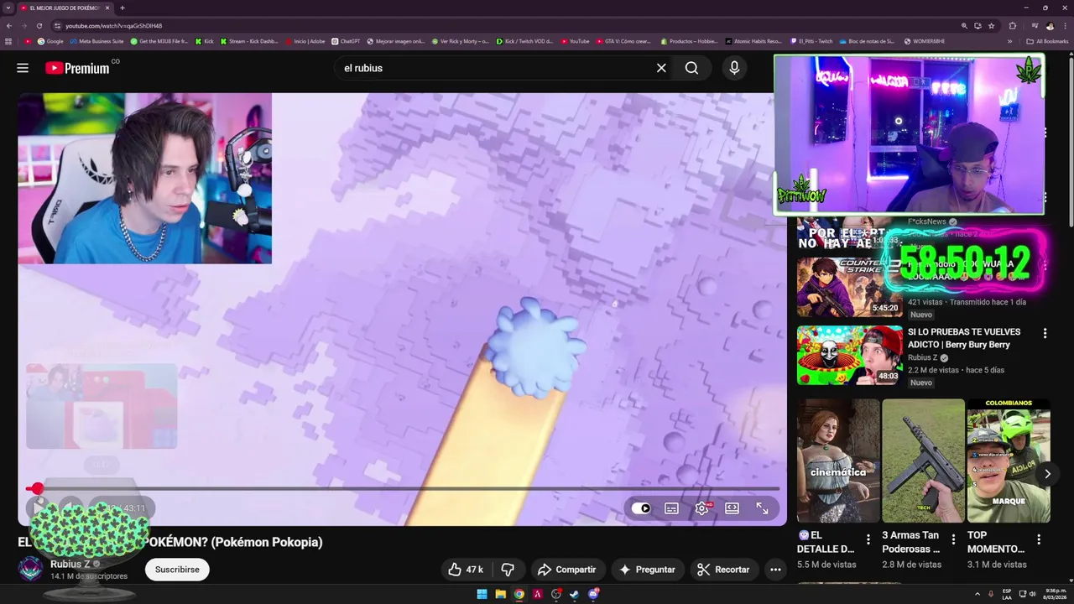Open the Berry Bury Berry video thumbnail
The image size is (1074, 604).
pyautogui.click(x=849, y=355)
